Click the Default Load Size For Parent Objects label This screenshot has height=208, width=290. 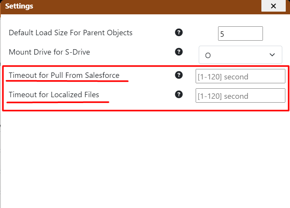click(x=70, y=33)
